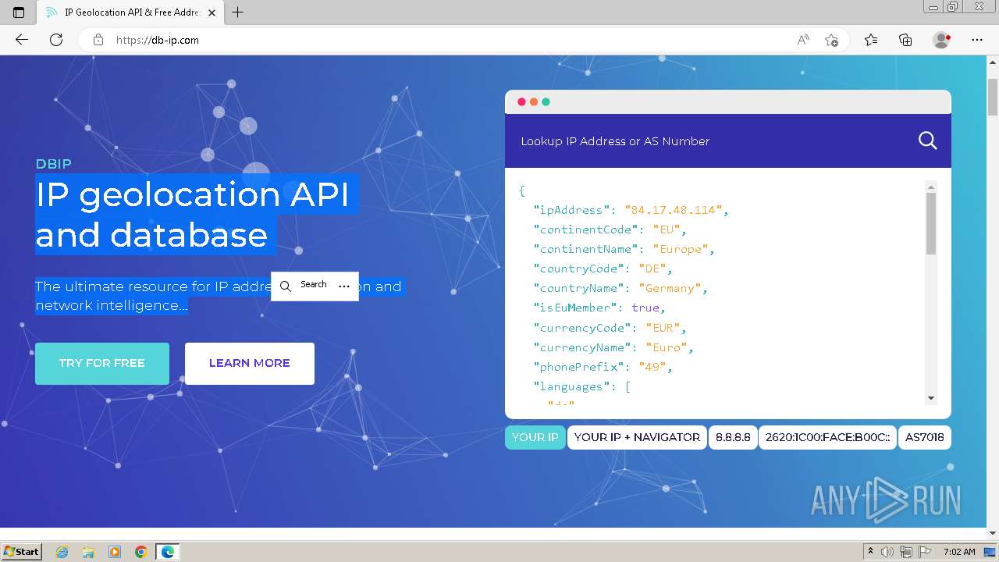Click the DBIP heading text
Viewport: 999px width, 562px height.
pos(53,164)
